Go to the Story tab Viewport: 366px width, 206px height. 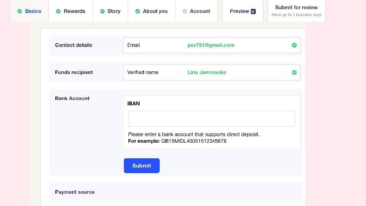[x=114, y=11]
